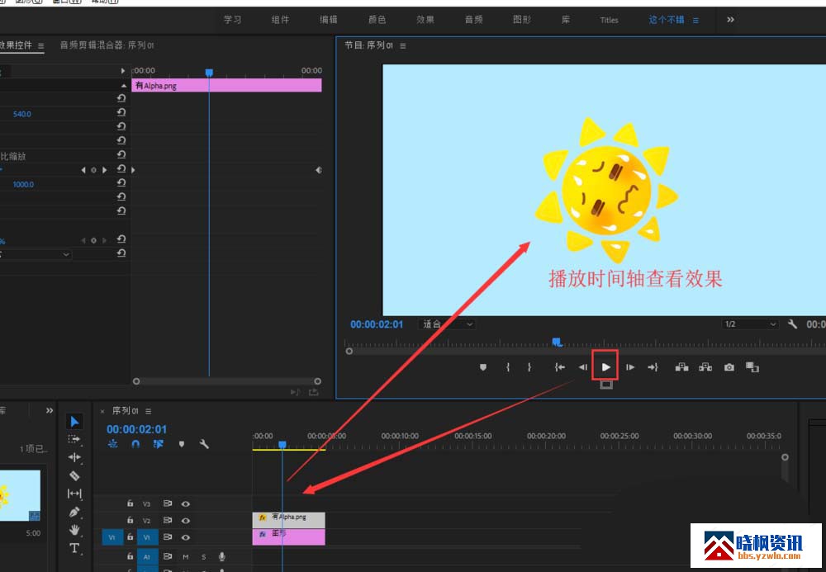Open the 这个不错 workspace menu
The width and height of the screenshot is (826, 572).
click(x=695, y=20)
